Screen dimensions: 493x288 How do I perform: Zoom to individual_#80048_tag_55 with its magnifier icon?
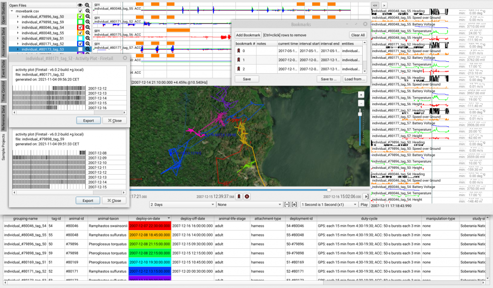tap(88, 33)
